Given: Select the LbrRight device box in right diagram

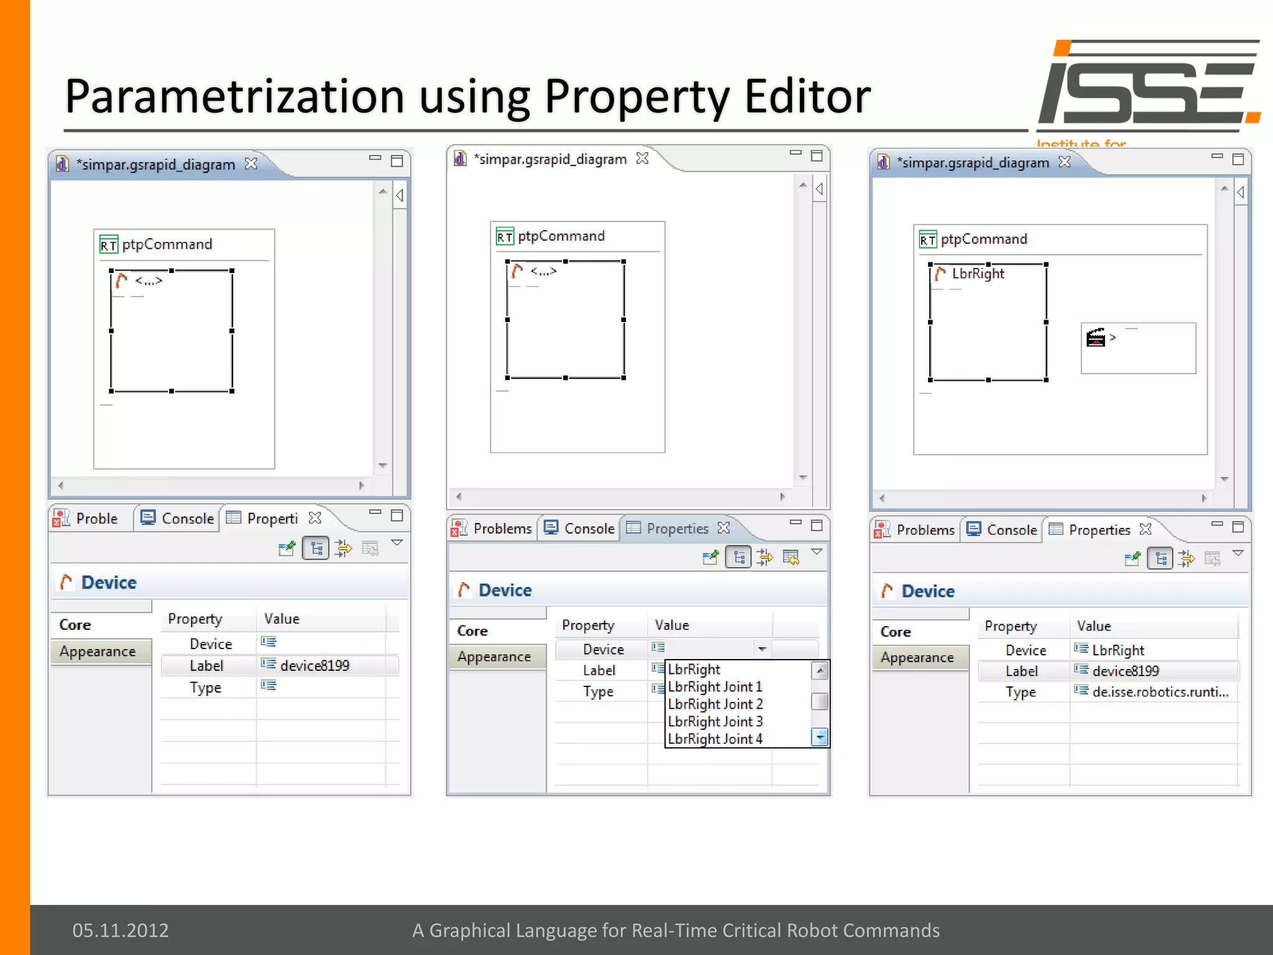Looking at the screenshot, I should (988, 322).
